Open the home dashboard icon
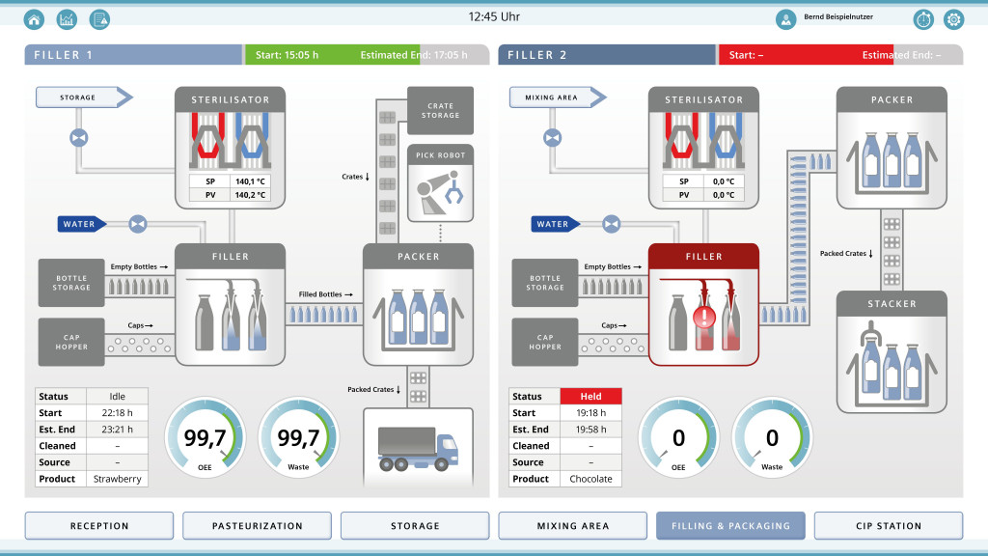 [x=34, y=17]
